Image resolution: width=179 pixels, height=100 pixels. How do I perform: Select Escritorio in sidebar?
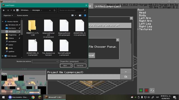click(x=12, y=28)
